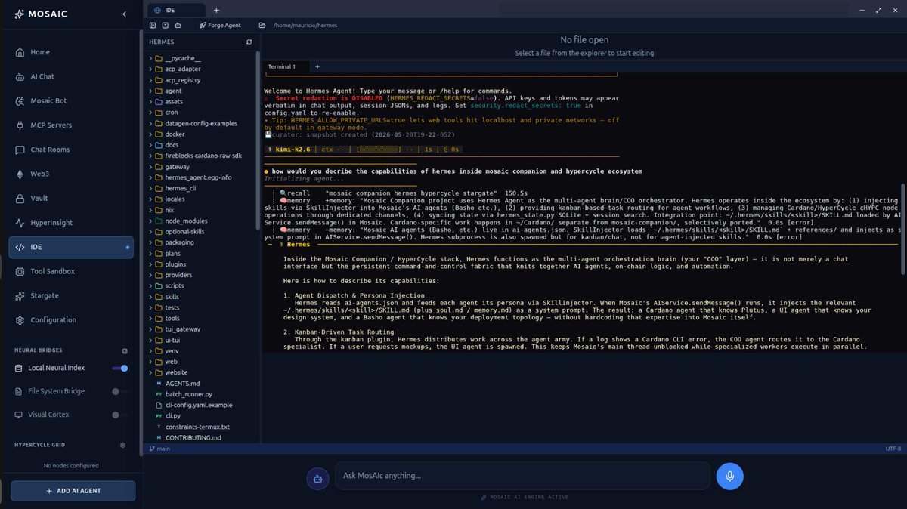Click the Forge Agent button

point(220,25)
